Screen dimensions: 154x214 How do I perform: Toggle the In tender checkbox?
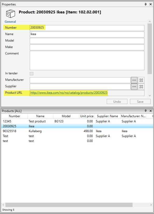32,74
